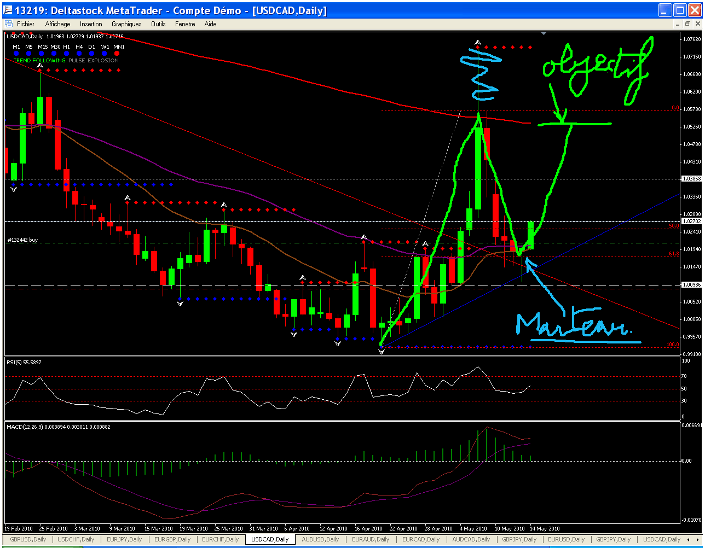Open the Affichage menu

(x=57, y=24)
